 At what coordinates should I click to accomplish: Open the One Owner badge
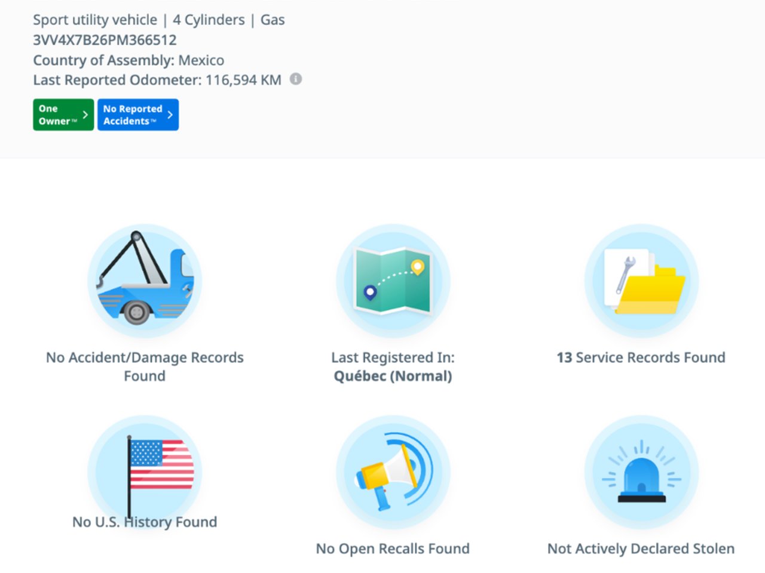pyautogui.click(x=63, y=115)
